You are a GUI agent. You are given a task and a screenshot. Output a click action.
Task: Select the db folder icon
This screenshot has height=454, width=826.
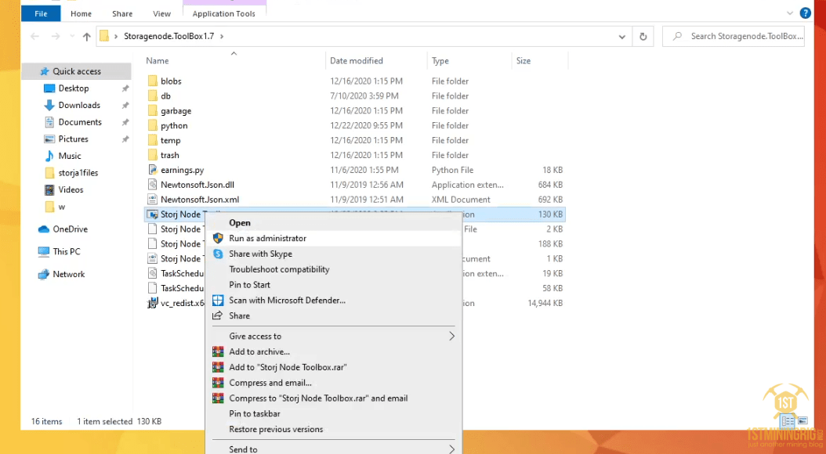[x=153, y=95]
